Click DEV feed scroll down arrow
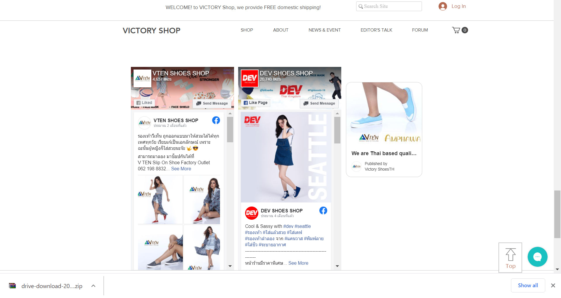The width and height of the screenshot is (561, 298). [x=337, y=266]
